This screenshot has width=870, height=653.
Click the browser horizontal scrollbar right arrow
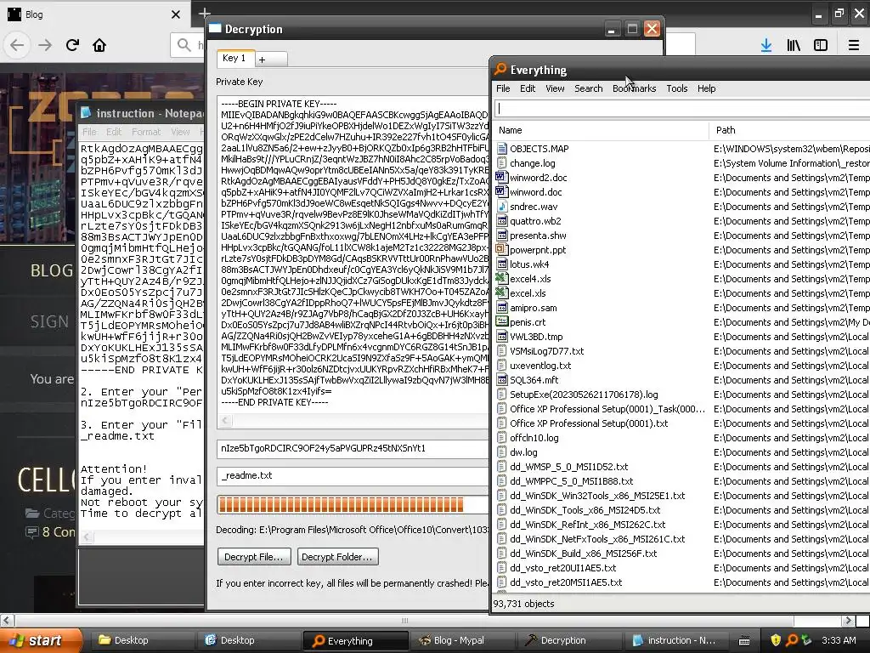coord(848,621)
